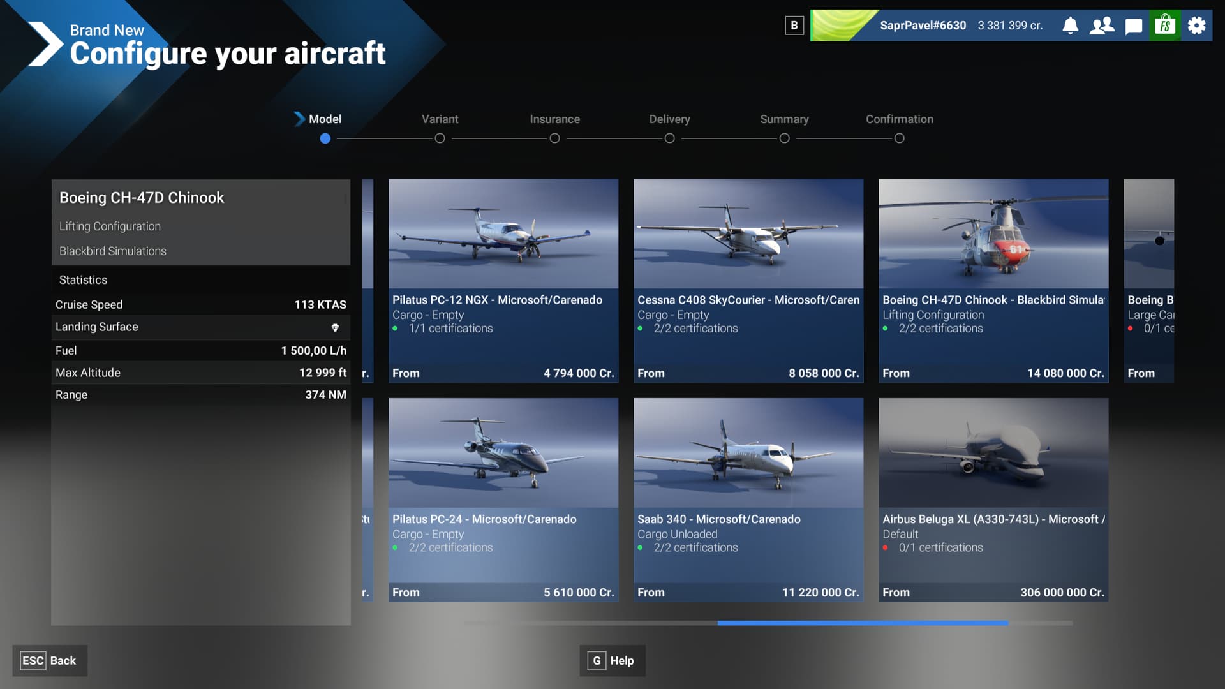Select the Pilatus PC-12 NGX card
Screen dimensions: 1225x689
tap(503, 281)
